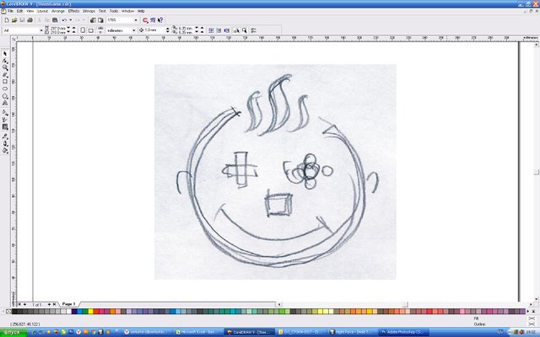Select the Text tool in the toolbox
The image size is (540, 337).
click(x=5, y=103)
